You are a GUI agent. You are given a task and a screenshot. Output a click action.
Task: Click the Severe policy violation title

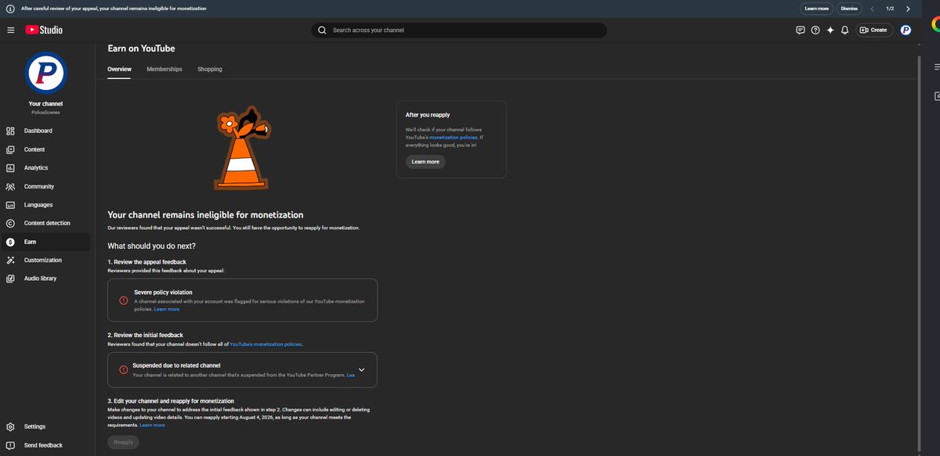point(163,293)
